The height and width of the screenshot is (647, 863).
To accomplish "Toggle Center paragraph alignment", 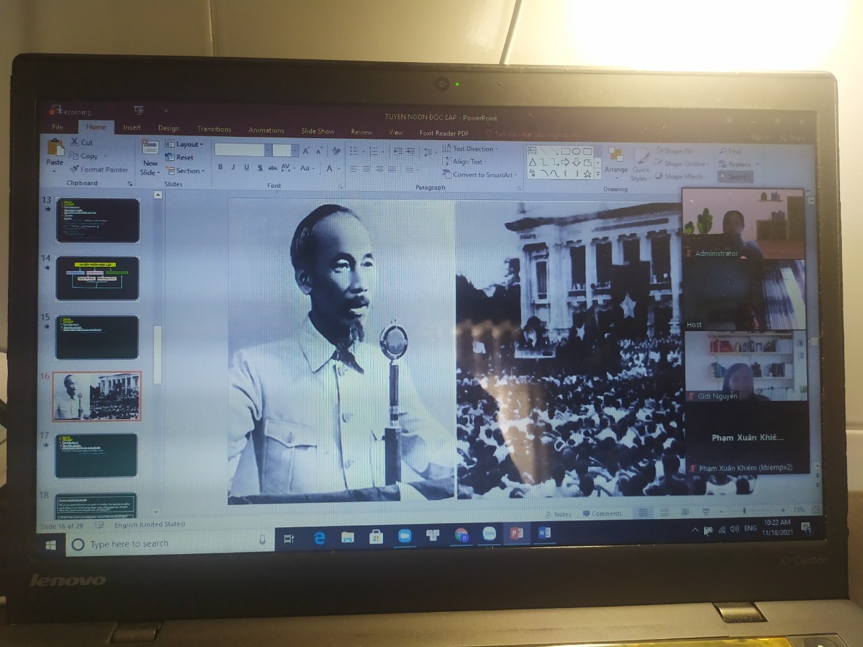I will point(367,168).
